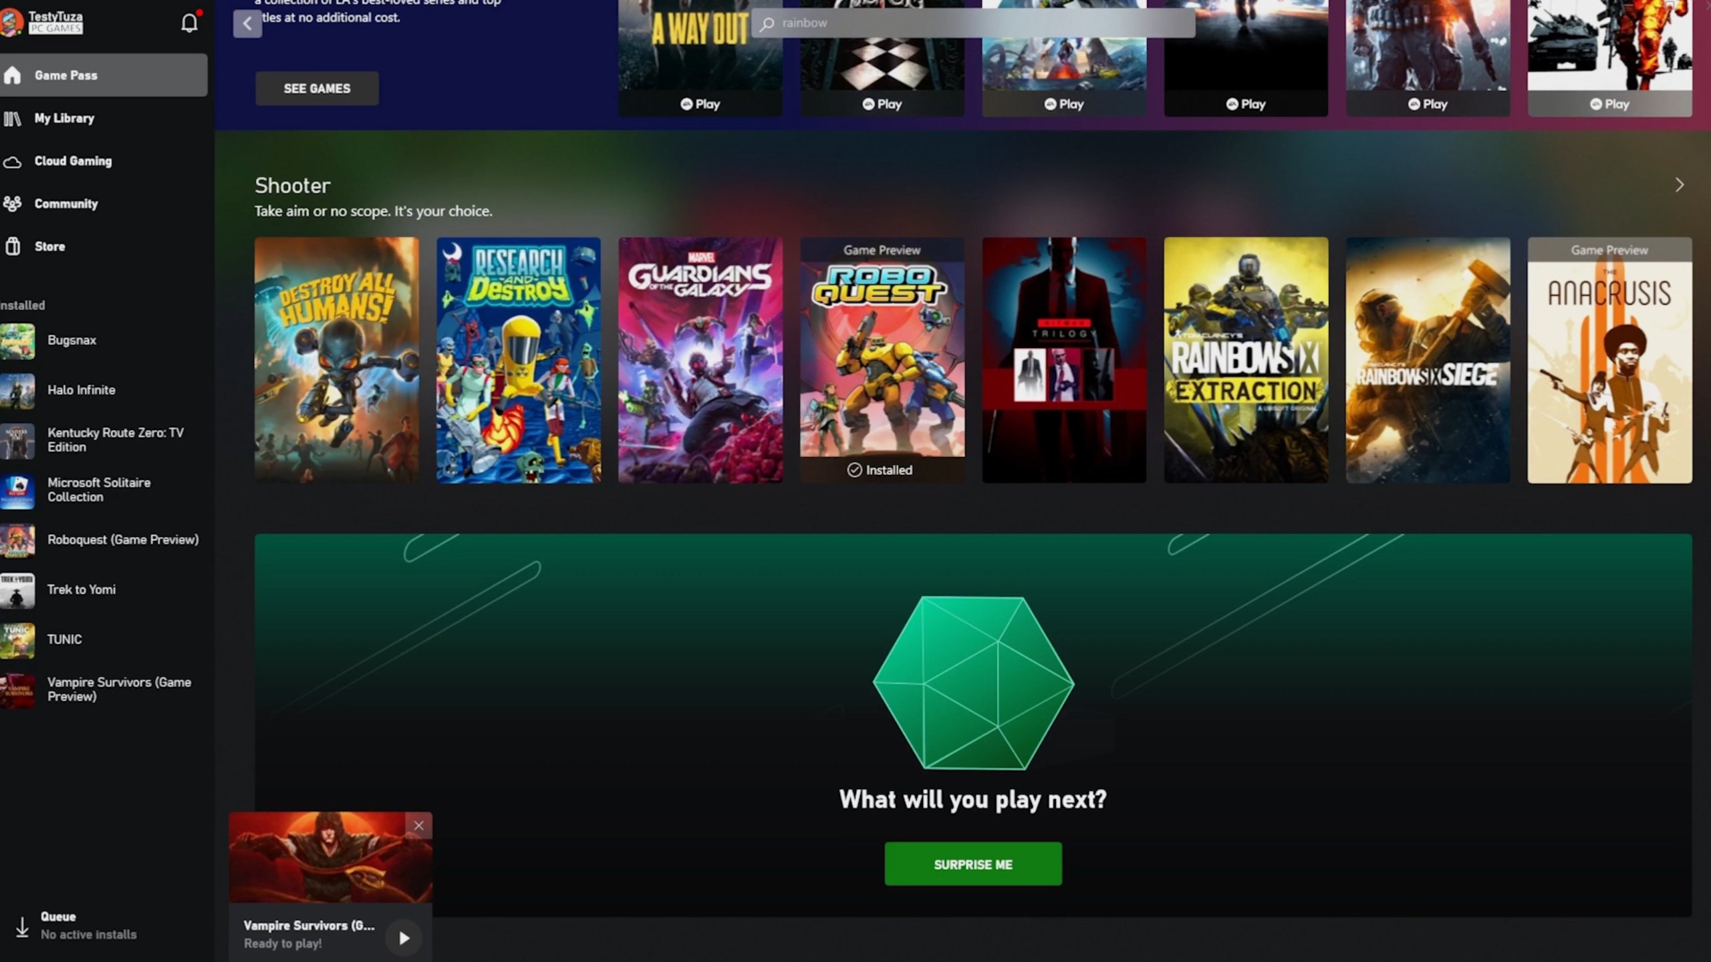This screenshot has width=1711, height=962.
Task: Click the Game Pass sidebar icon
Action: pos(17,74)
